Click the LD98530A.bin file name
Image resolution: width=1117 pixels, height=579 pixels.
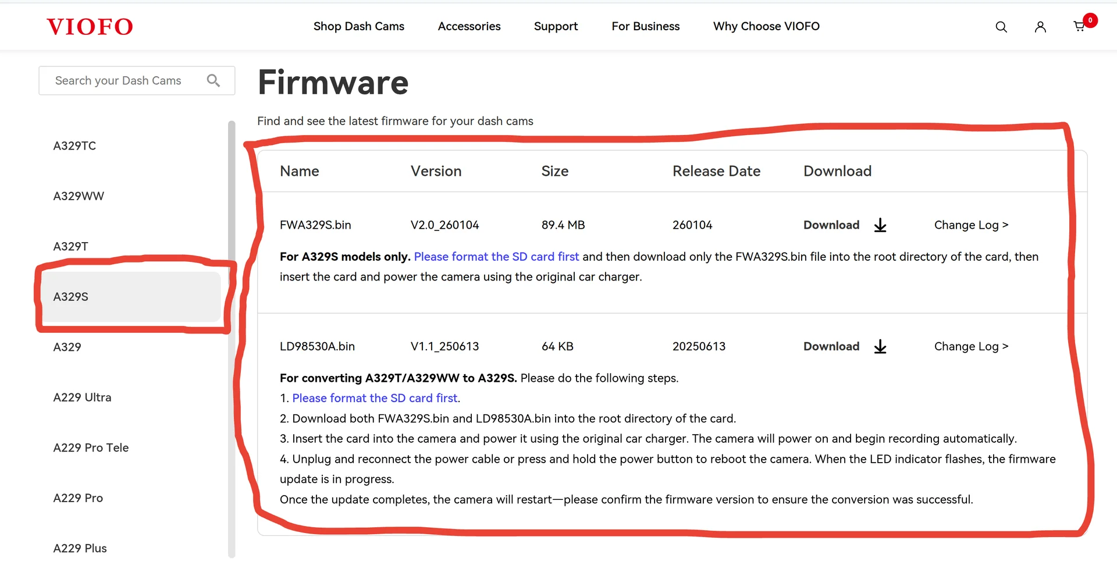click(317, 346)
